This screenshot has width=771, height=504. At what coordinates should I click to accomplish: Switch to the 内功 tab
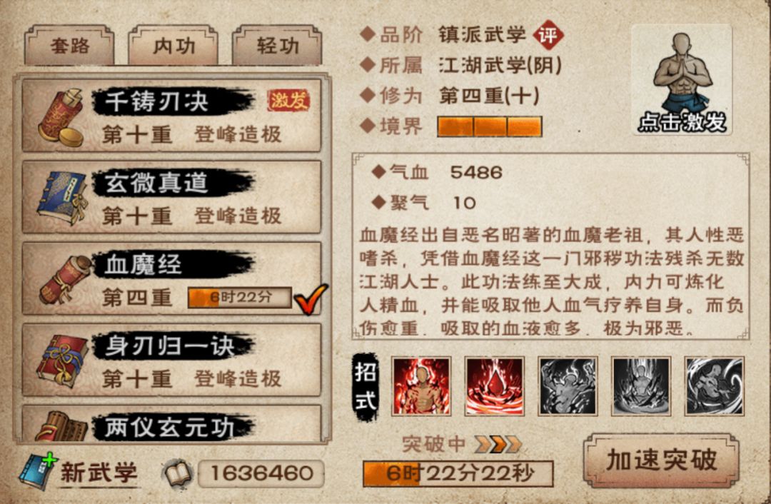coord(173,46)
